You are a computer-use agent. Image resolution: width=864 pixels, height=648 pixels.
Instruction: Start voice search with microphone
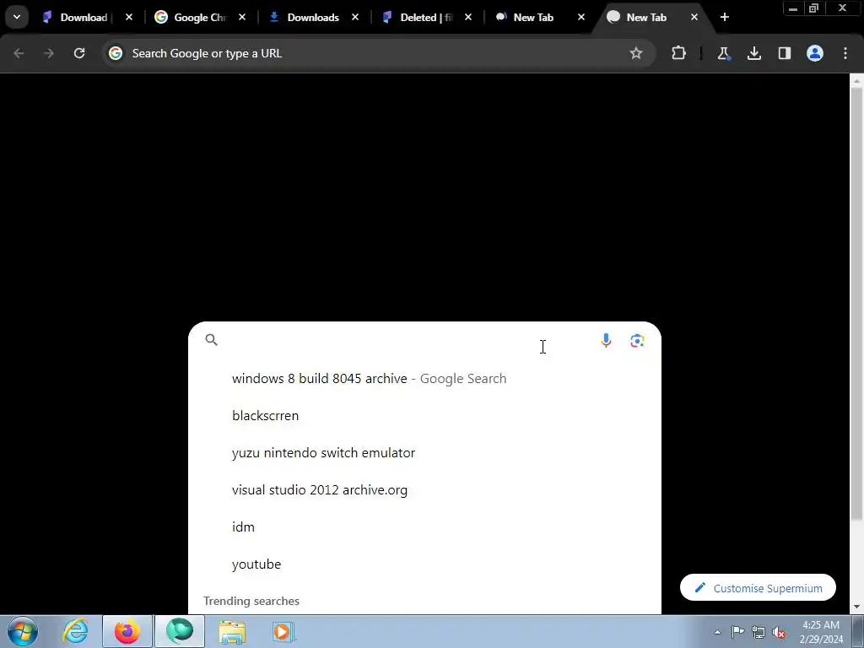[606, 341]
